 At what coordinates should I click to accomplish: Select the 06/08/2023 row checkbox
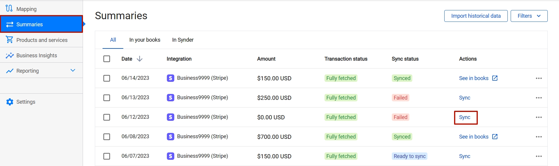[107, 137]
